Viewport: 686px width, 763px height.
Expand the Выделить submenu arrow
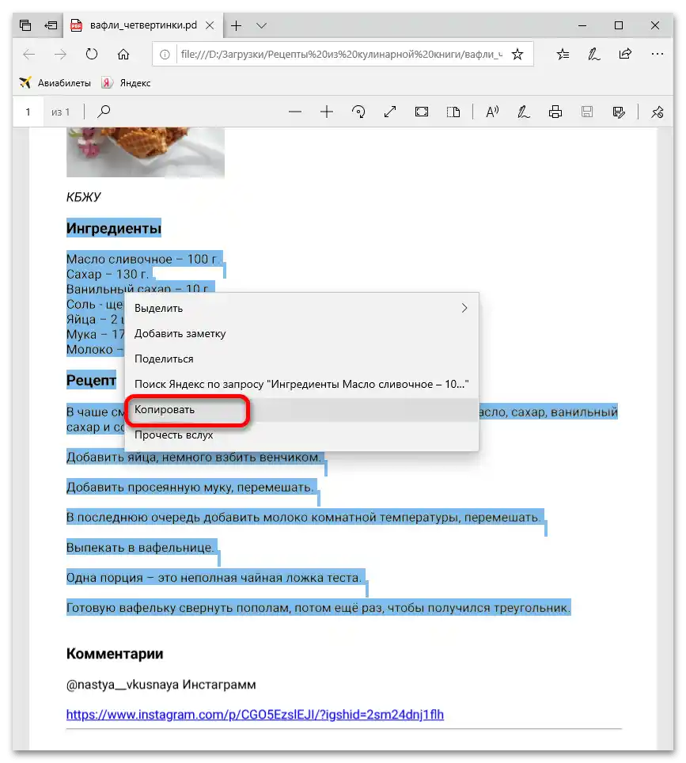pyautogui.click(x=464, y=308)
